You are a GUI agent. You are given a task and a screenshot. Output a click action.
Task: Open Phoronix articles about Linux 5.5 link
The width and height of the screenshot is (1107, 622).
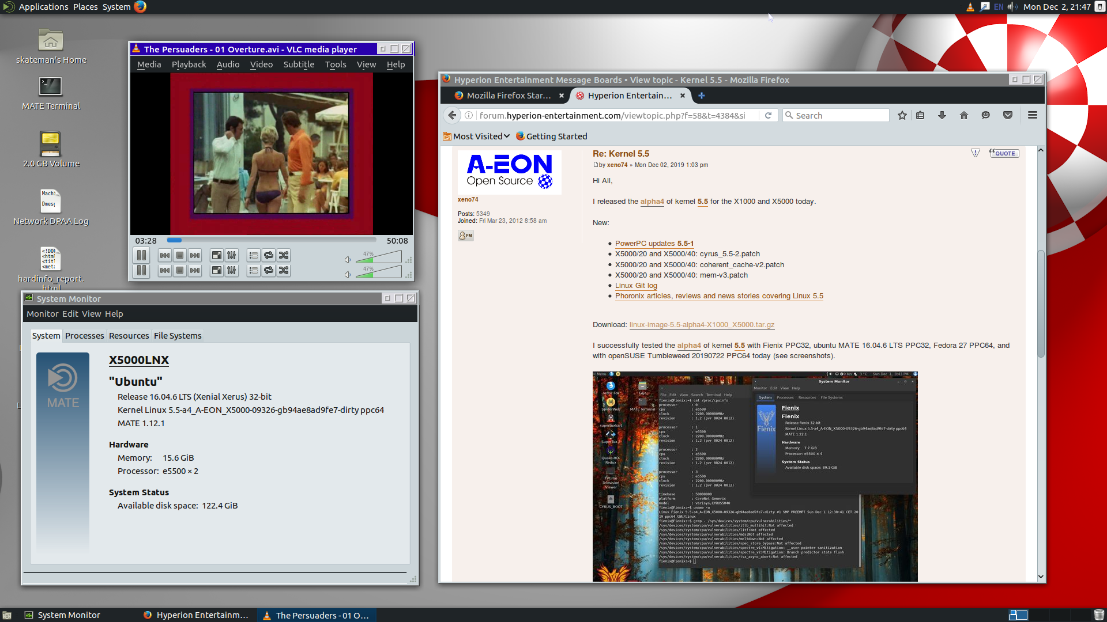click(719, 296)
